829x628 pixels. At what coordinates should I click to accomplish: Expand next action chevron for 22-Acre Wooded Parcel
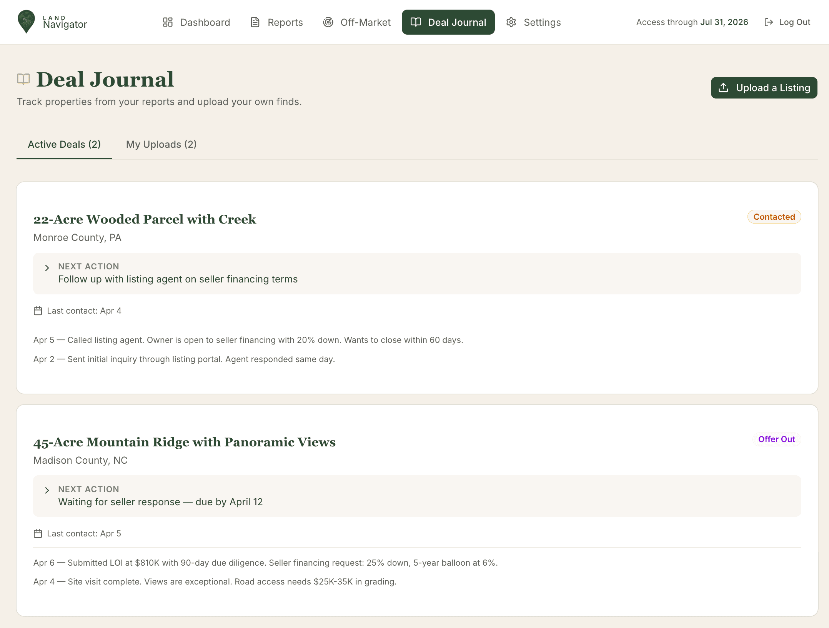pyautogui.click(x=47, y=268)
